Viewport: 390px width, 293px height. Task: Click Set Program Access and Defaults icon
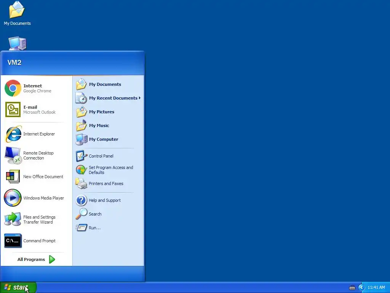point(81,170)
